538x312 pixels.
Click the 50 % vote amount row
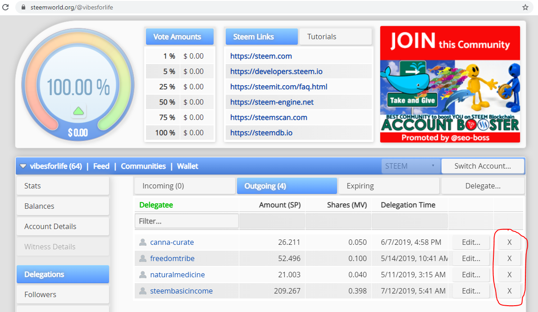point(180,102)
